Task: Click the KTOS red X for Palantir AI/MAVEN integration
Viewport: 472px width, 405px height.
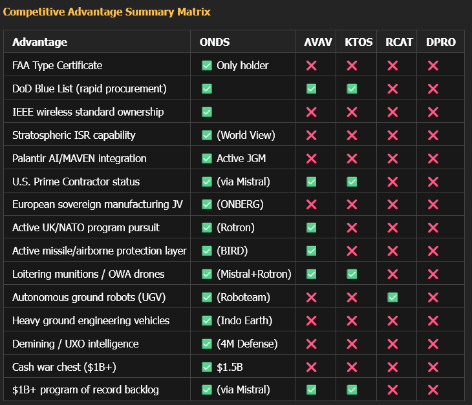Action: coord(352,158)
